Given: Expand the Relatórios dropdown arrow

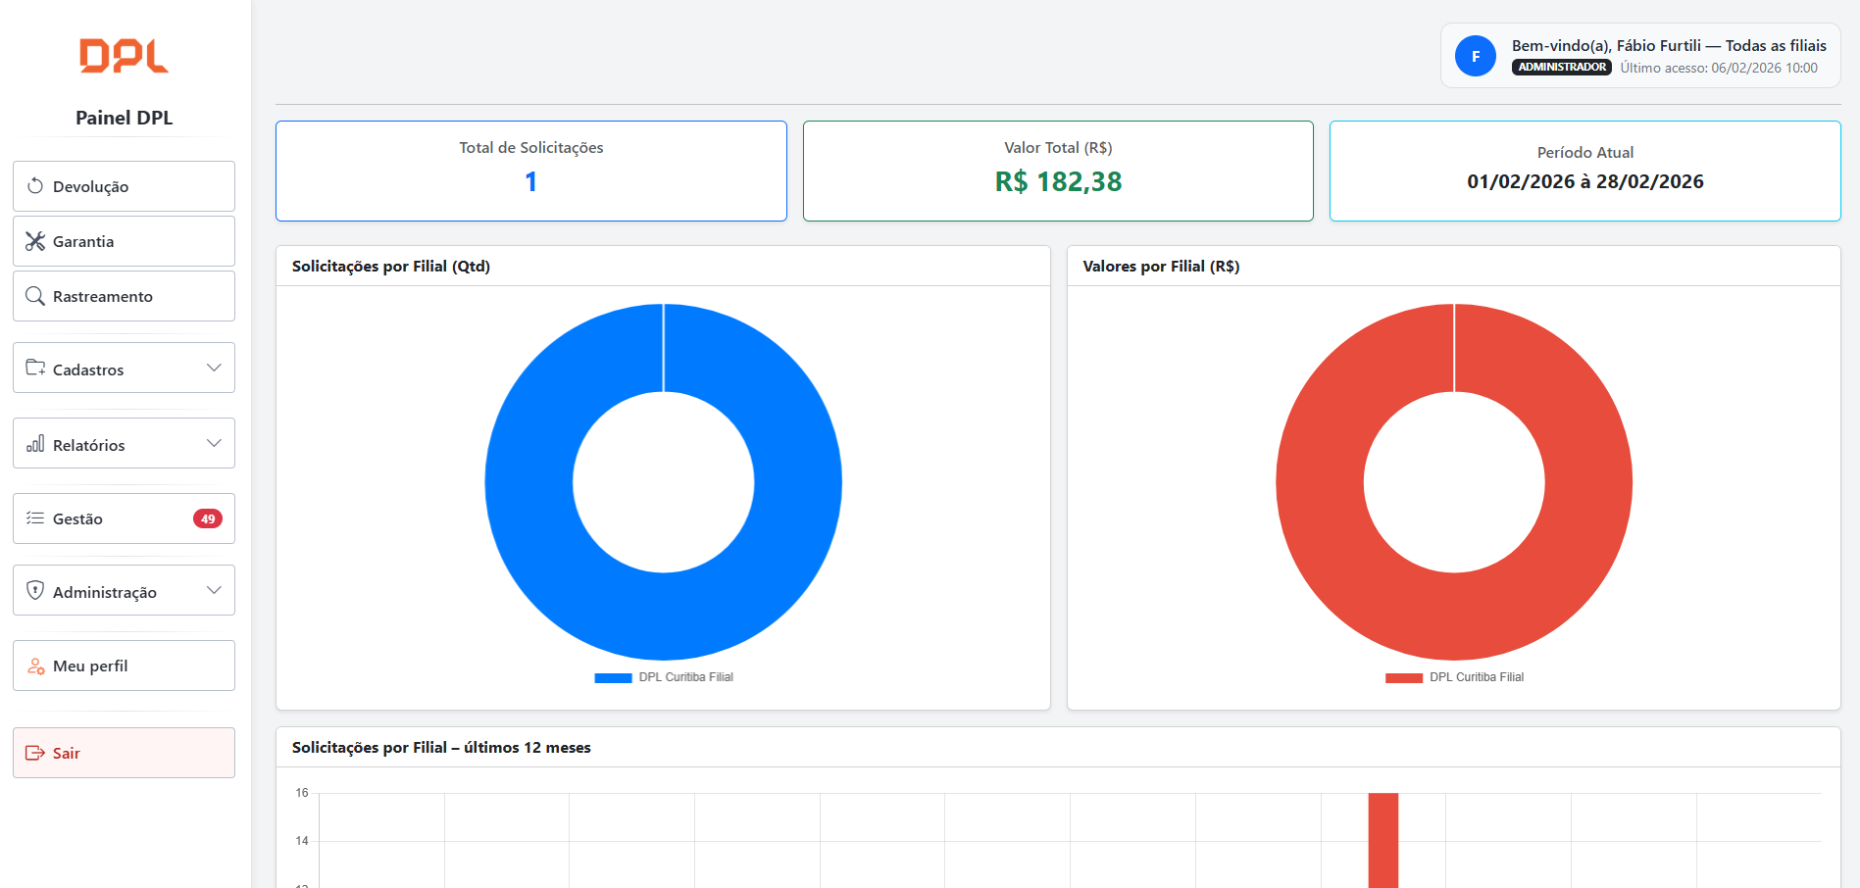Looking at the screenshot, I should coord(214,443).
